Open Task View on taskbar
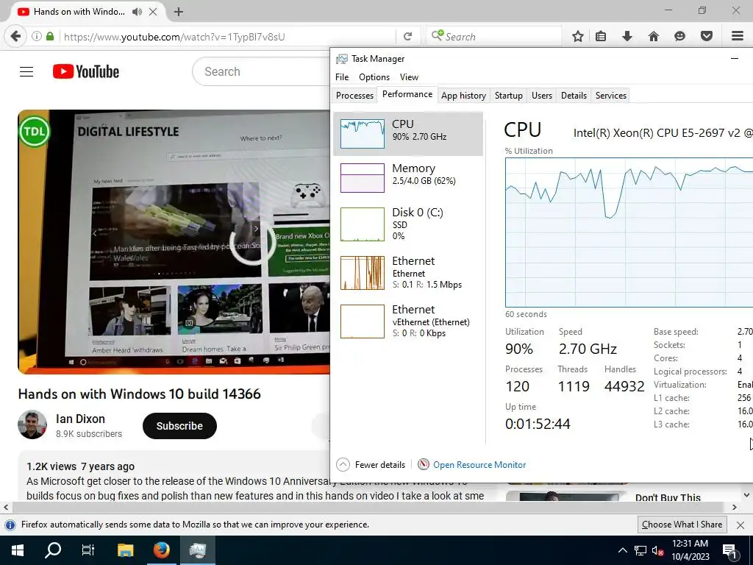Screen dimensions: 753x565 pos(88,550)
